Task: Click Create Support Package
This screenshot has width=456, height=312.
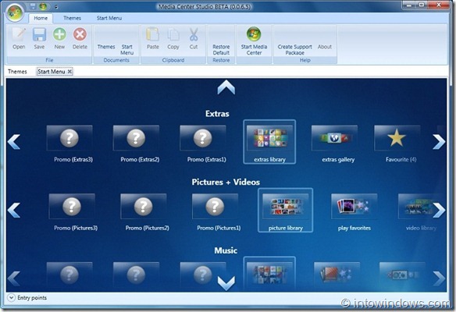Action: point(294,50)
